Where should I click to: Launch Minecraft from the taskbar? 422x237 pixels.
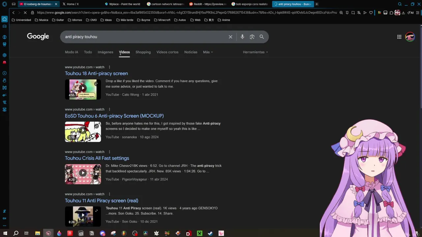199,233
